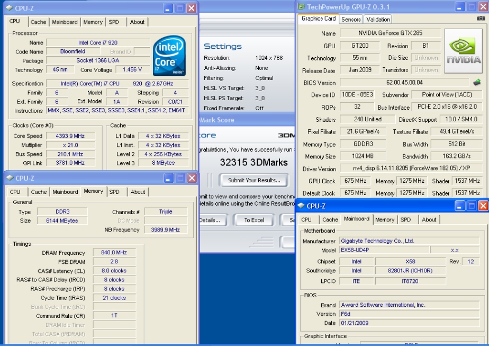Click the Bandwidth 163.2 GB/s value
489x346 pixels.
point(457,156)
